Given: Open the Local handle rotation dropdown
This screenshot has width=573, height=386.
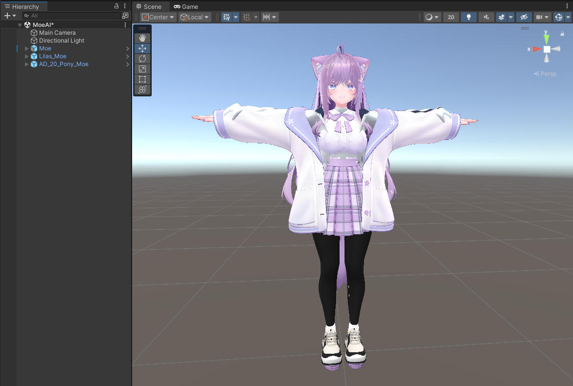Looking at the screenshot, I should coord(195,17).
